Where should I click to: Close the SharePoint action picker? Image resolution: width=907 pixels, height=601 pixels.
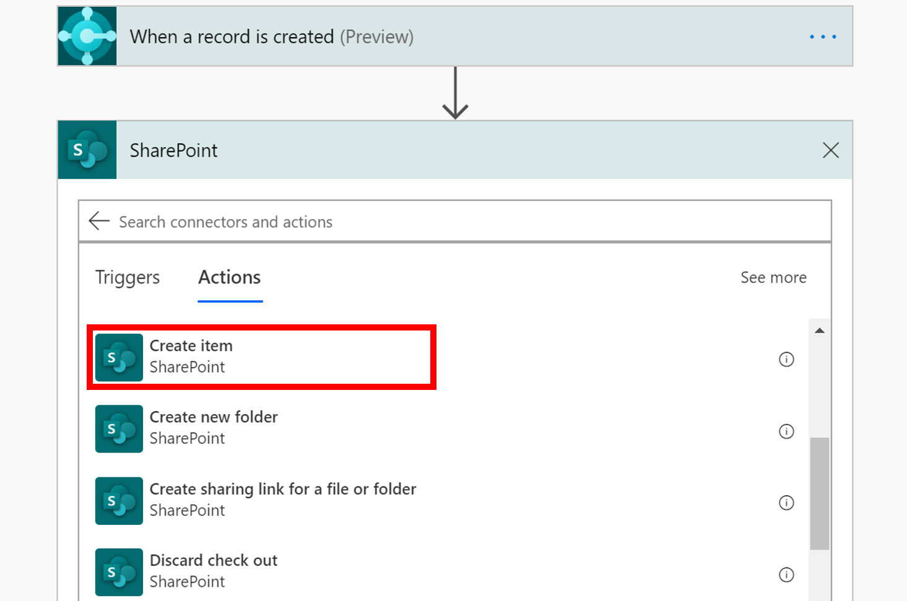click(831, 150)
